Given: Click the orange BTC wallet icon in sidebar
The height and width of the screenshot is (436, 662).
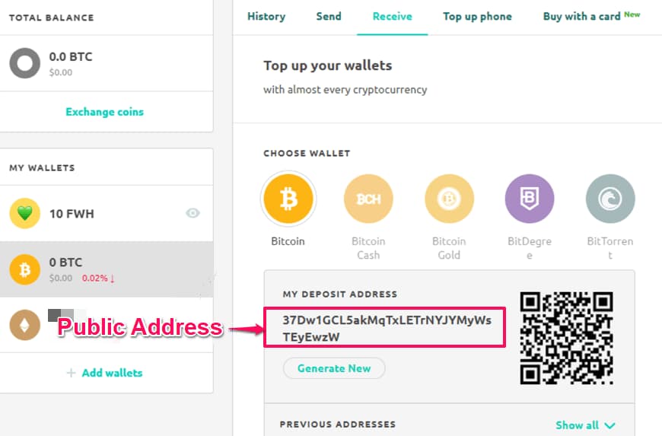Looking at the screenshot, I should [x=25, y=269].
